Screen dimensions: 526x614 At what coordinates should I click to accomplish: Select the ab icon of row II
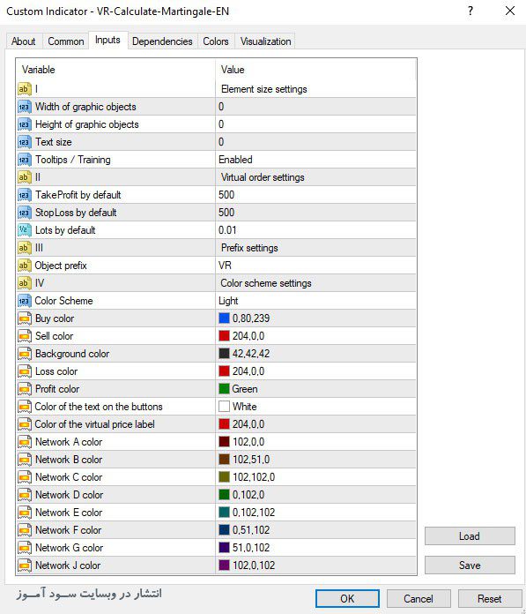point(25,177)
